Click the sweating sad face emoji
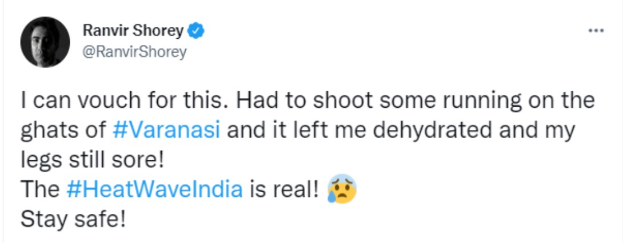Viewport: 623px width, 243px height. click(x=342, y=190)
